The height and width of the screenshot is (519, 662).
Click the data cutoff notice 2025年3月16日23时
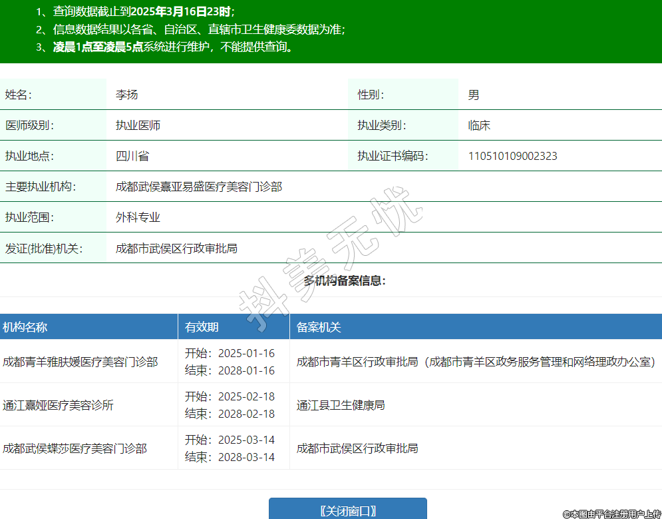click(x=181, y=12)
